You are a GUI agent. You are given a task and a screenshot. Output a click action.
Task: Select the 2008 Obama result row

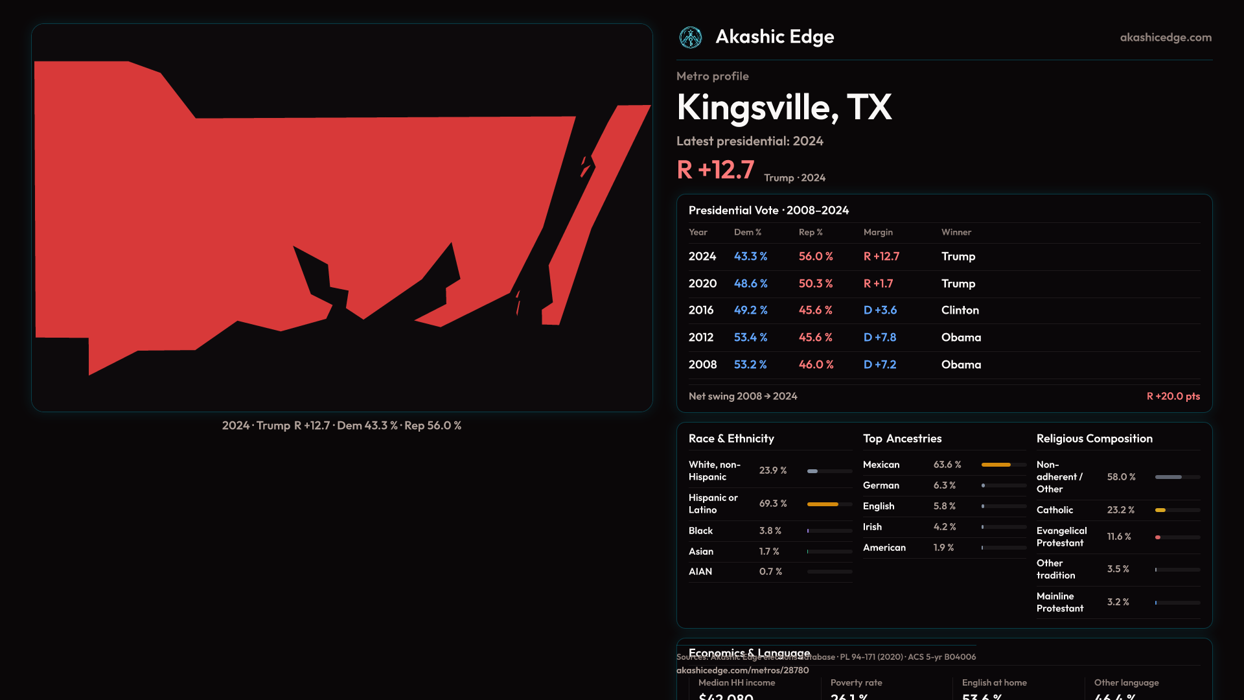[x=943, y=365]
